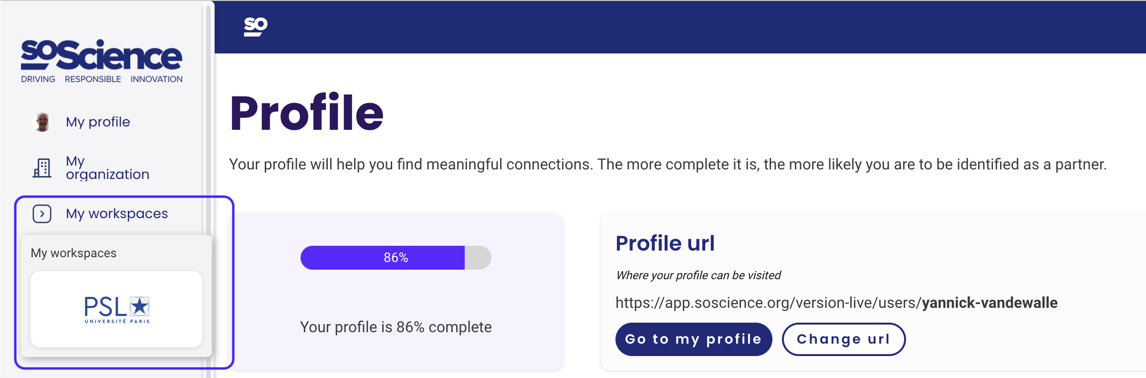Click the Profile url card heading
The width and height of the screenshot is (1146, 378).
[x=665, y=243]
